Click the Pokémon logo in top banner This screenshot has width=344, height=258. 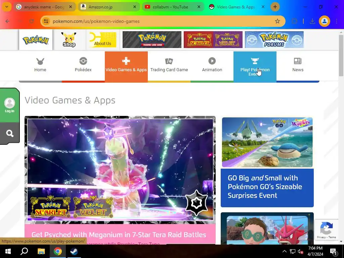tap(36, 40)
